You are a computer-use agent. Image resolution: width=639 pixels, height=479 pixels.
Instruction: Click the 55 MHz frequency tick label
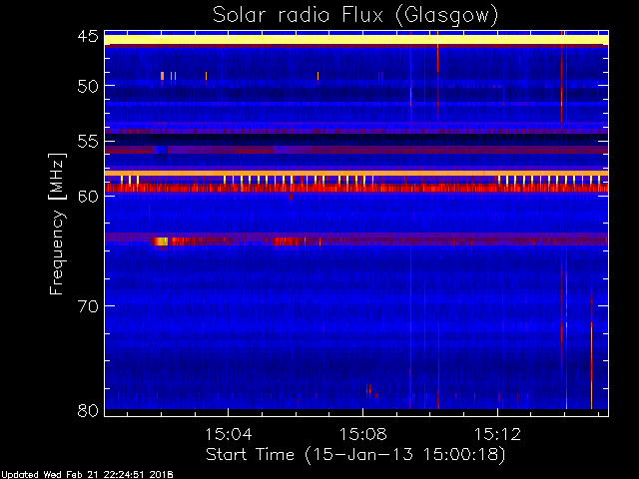88,141
